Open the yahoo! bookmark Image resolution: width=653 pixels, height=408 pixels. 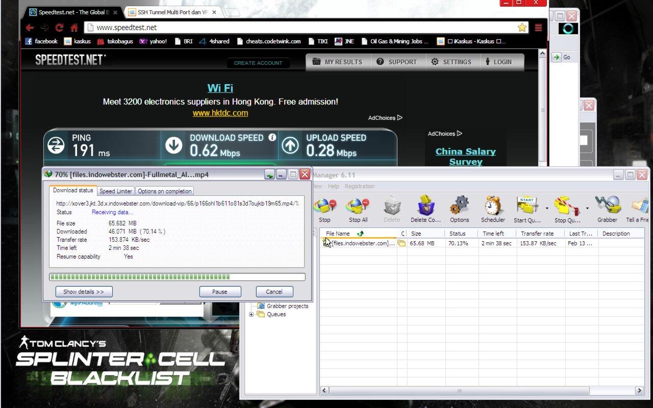153,41
